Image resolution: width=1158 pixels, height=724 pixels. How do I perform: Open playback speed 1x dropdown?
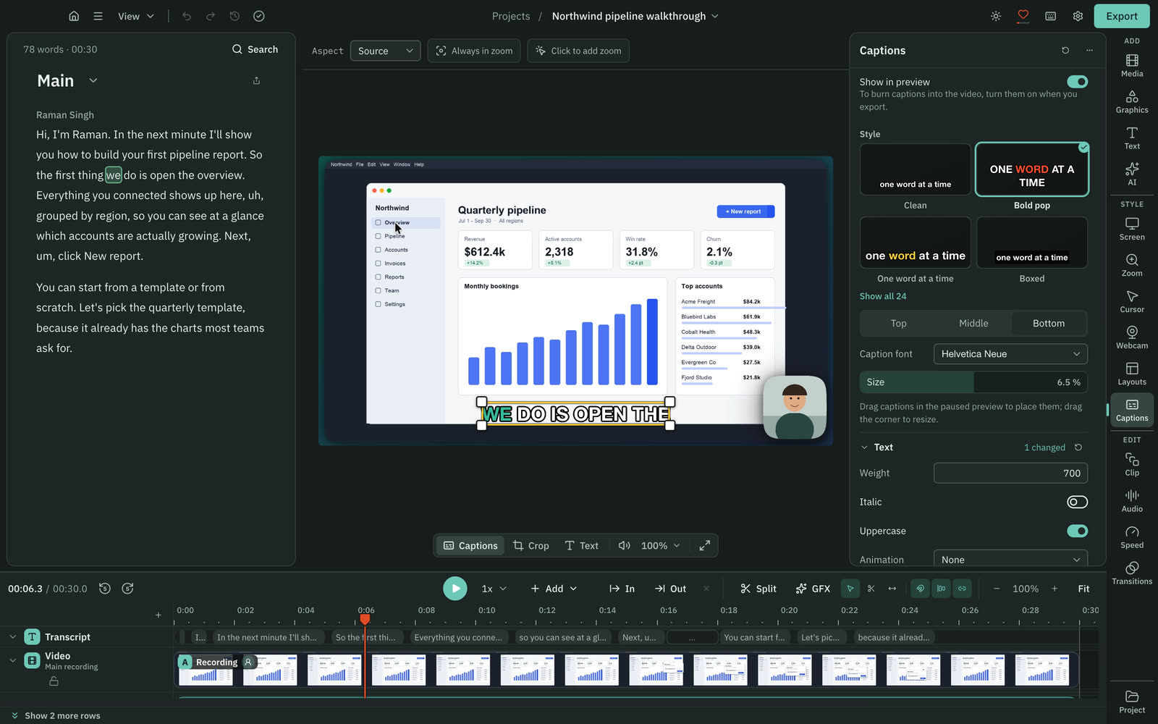click(x=494, y=589)
